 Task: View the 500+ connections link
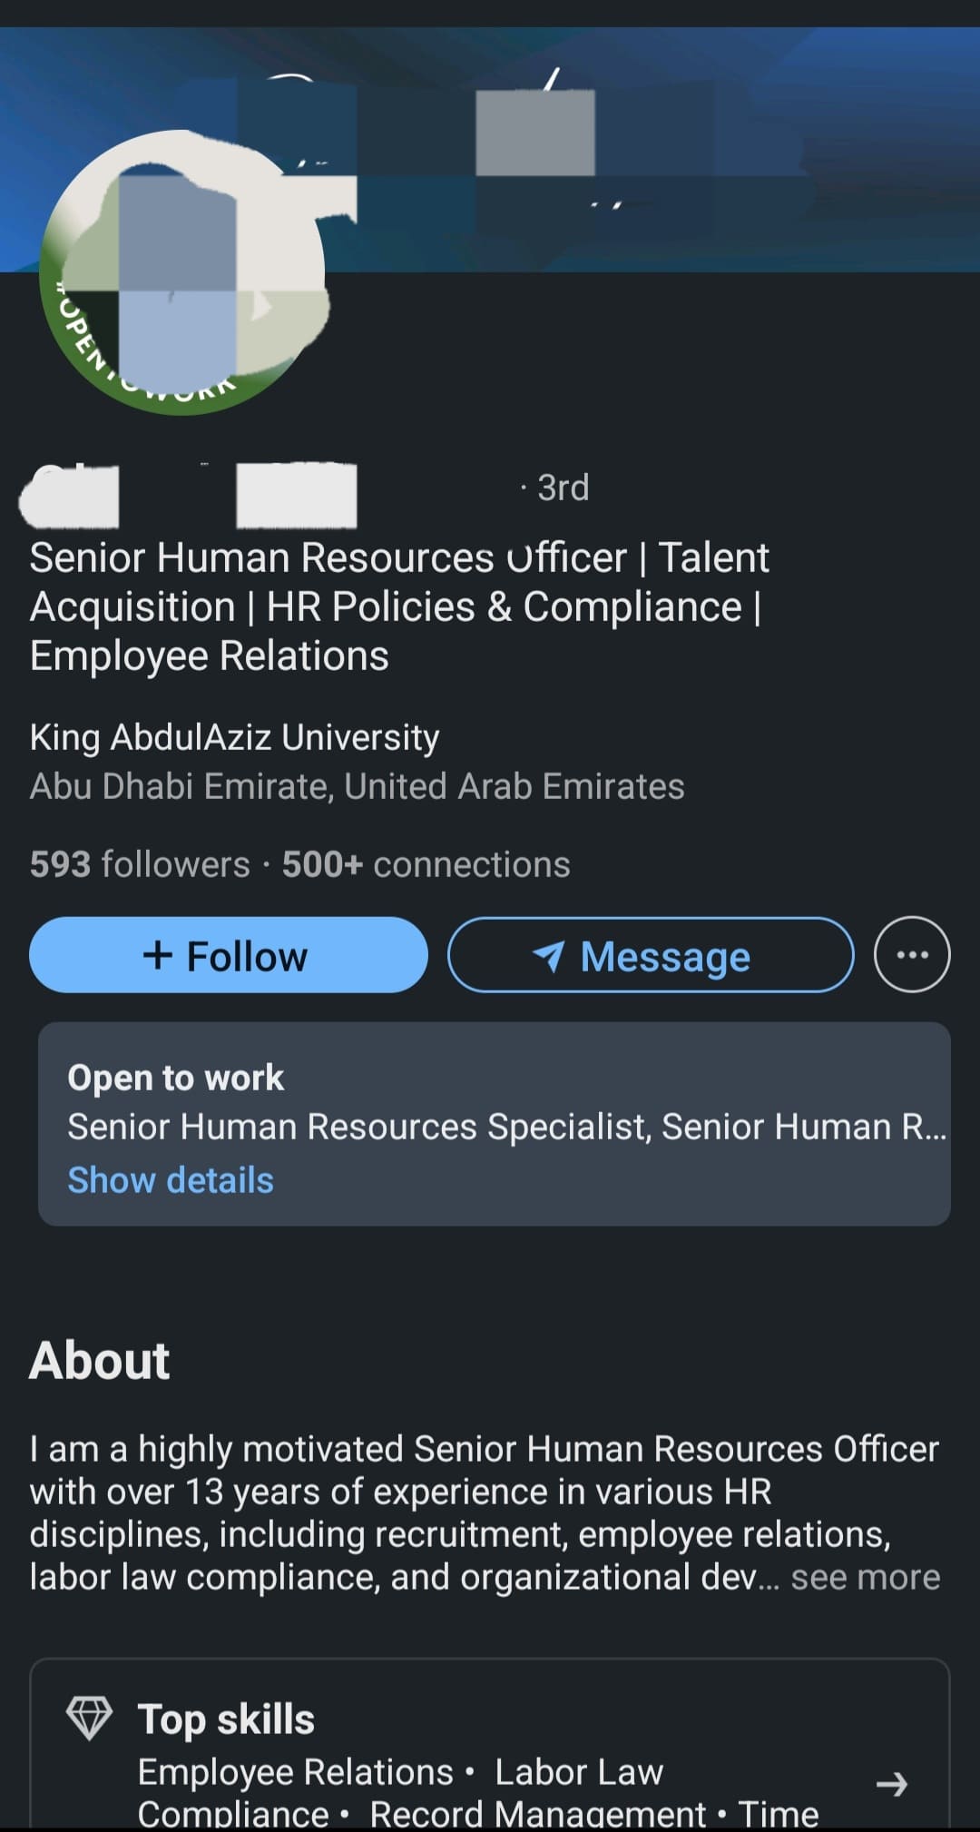point(426,864)
